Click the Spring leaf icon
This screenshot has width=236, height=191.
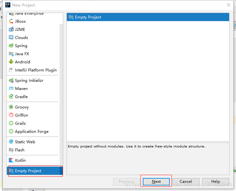(x=11, y=45)
